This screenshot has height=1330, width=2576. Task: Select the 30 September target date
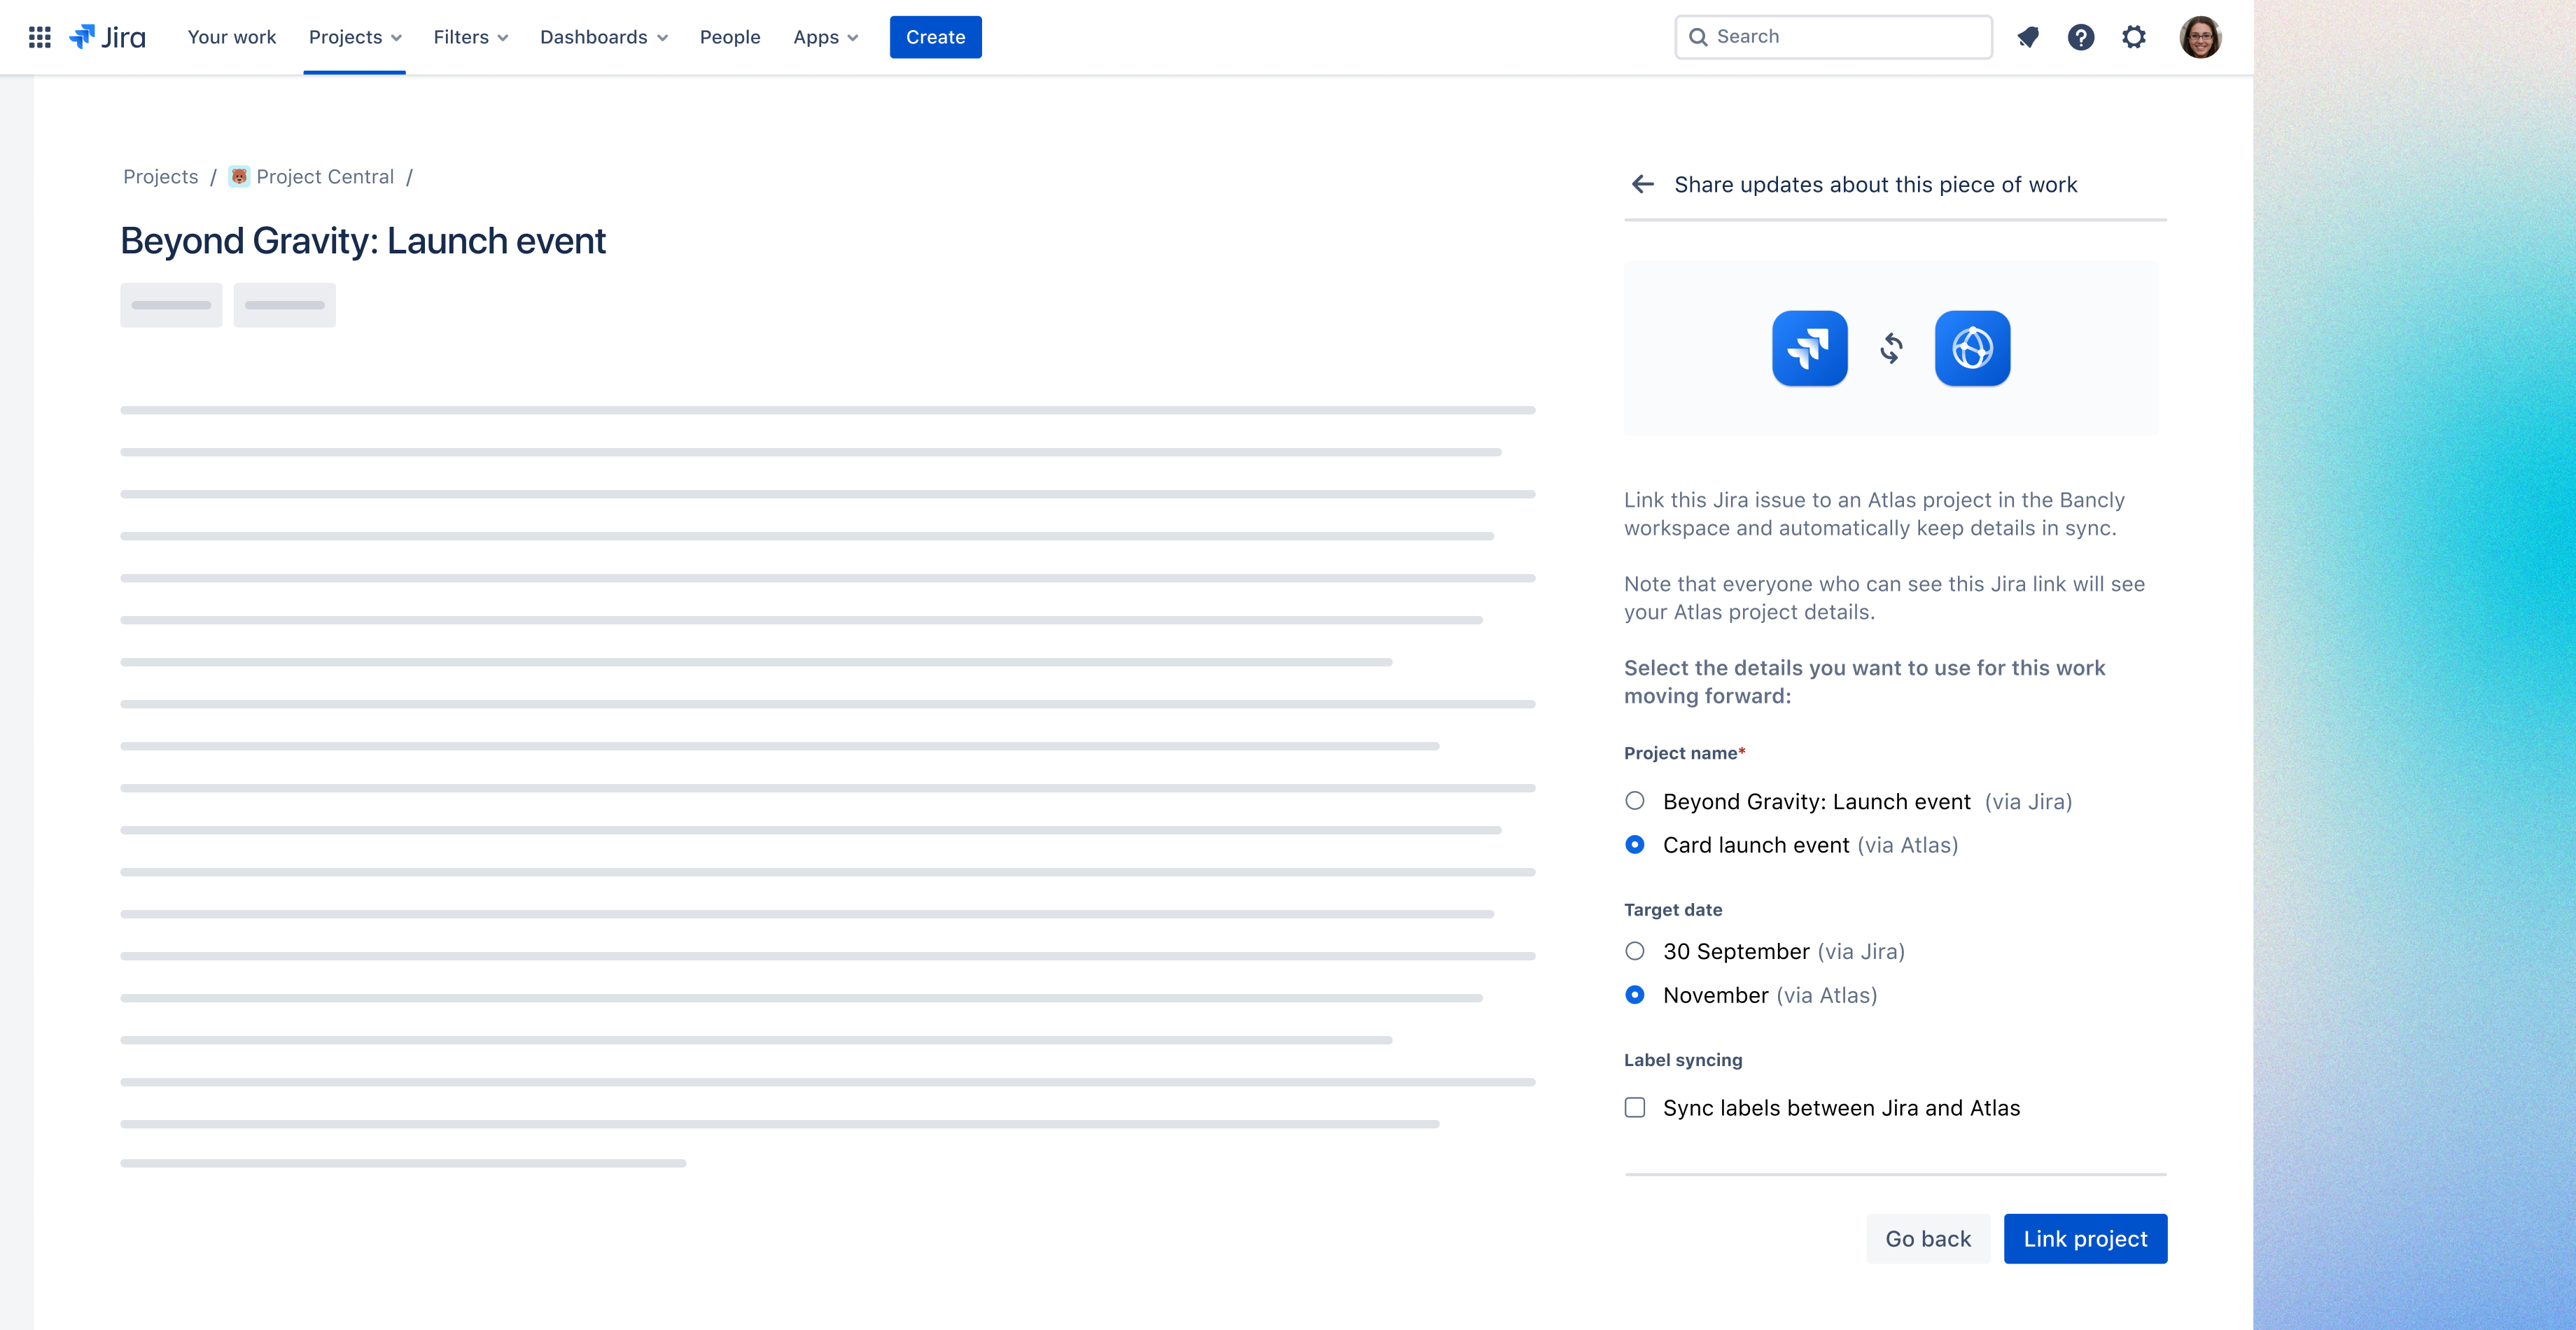point(1635,951)
